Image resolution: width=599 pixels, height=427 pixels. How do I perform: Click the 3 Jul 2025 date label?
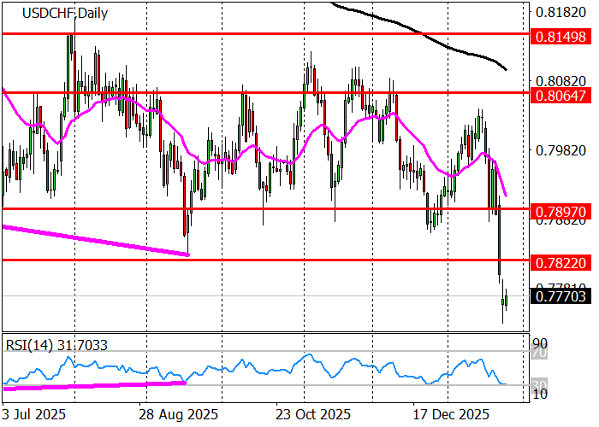coord(35,413)
